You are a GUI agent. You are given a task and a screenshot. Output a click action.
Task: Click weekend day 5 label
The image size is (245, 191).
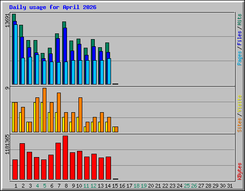pos(45,186)
